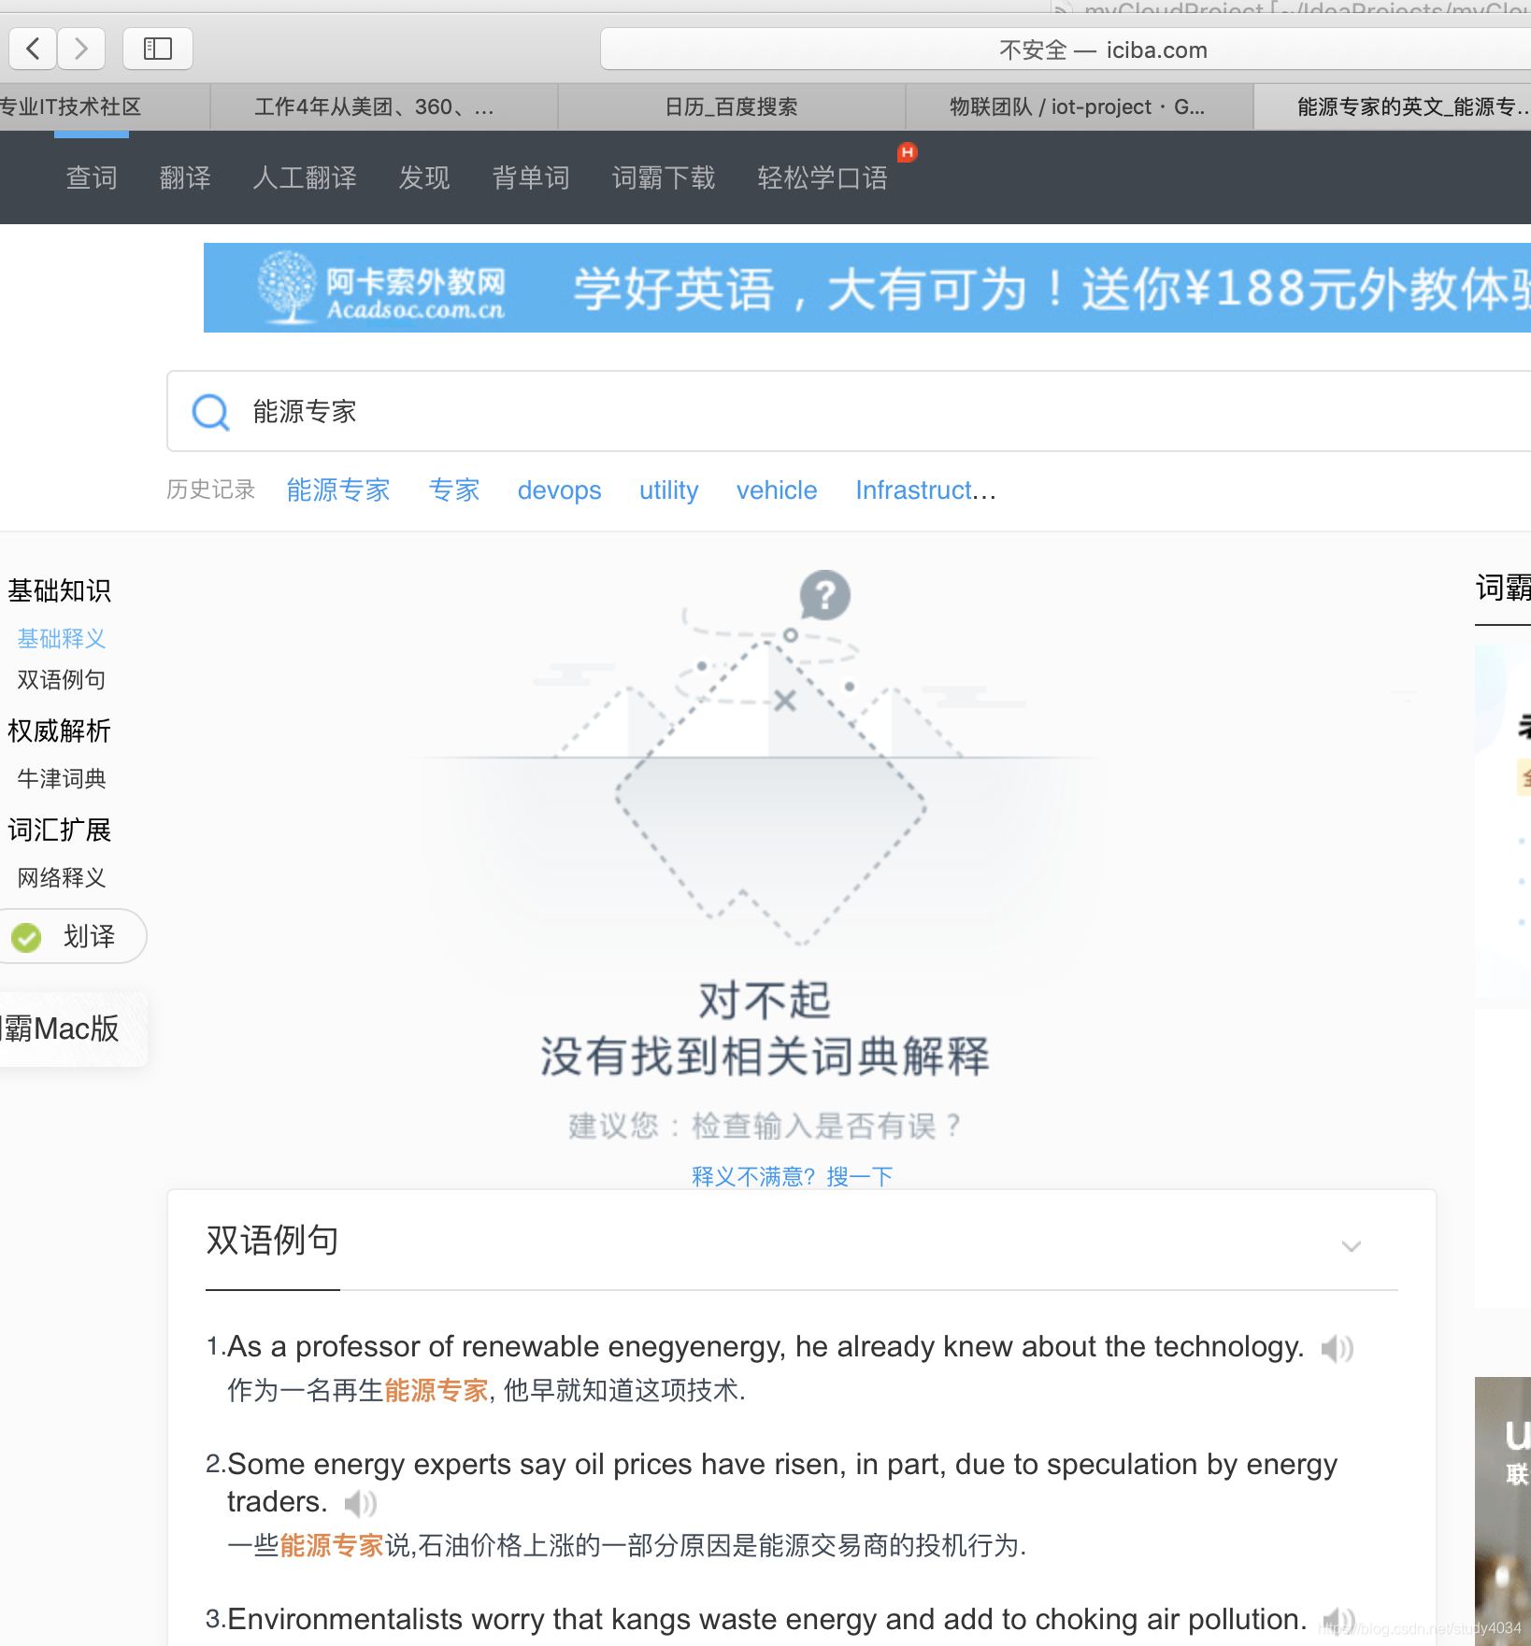Click translation 作为一名再生能源专家
This screenshot has width=1531, height=1646.
pos(486,1390)
